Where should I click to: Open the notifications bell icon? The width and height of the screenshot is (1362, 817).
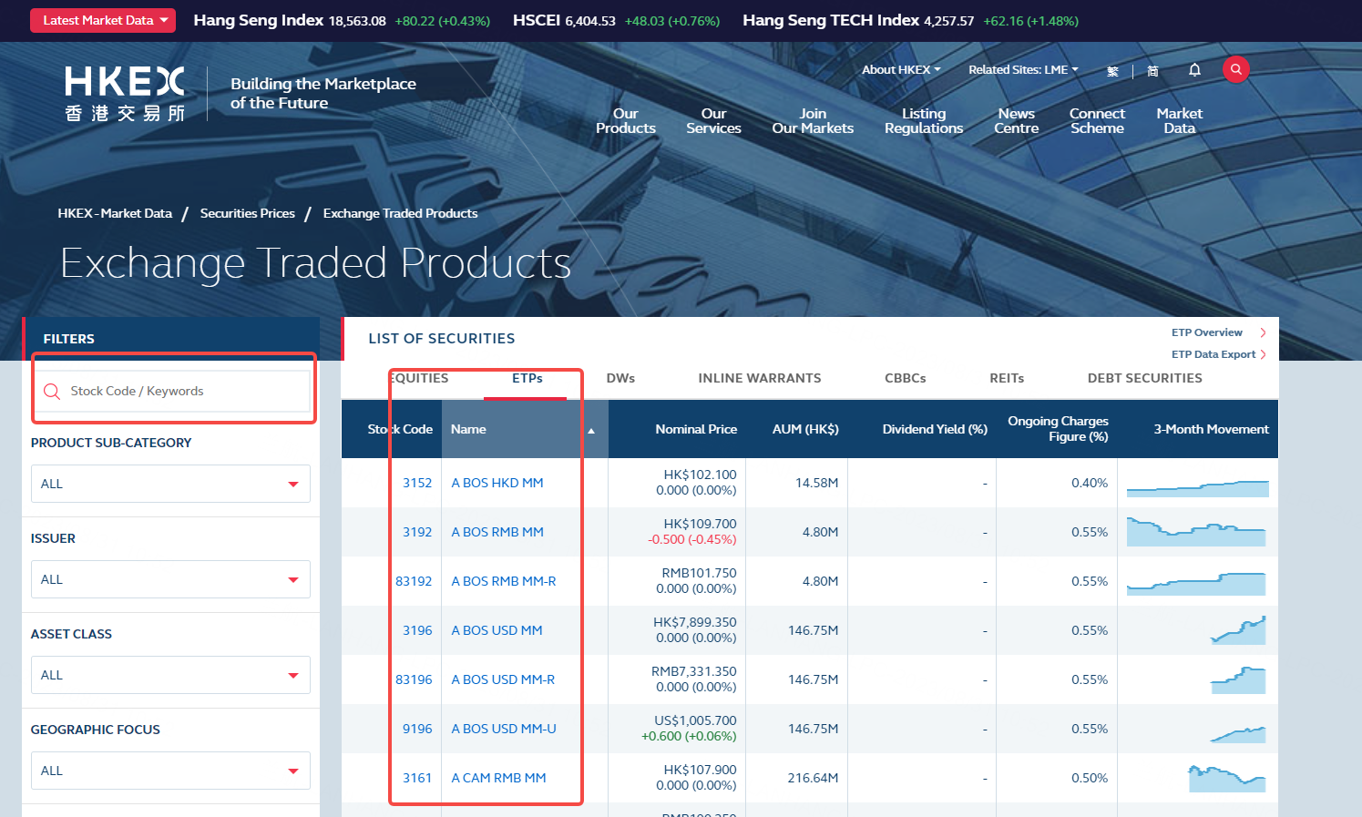click(1194, 70)
